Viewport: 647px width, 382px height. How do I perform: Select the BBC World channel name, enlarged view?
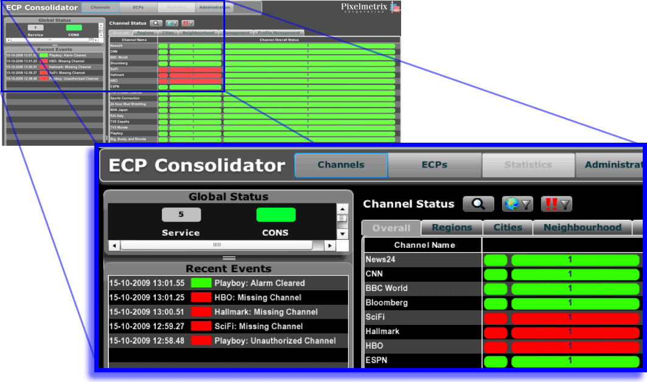tap(386, 288)
